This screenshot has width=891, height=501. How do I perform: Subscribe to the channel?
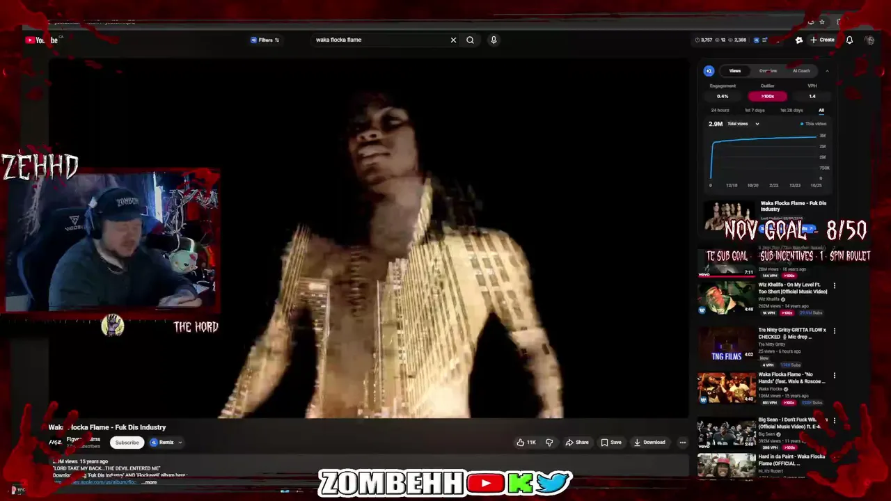pos(127,442)
